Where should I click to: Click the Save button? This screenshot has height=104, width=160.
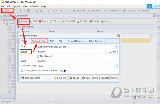[86, 78]
